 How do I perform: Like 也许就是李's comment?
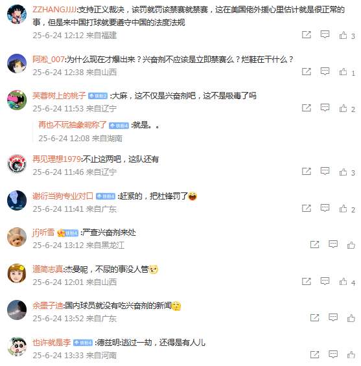point(351,355)
